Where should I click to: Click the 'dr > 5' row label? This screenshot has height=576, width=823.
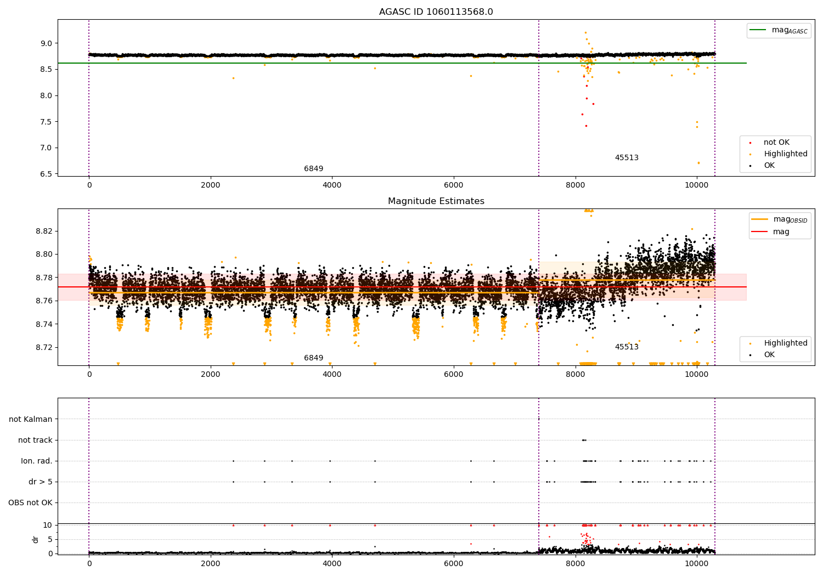click(x=41, y=482)
